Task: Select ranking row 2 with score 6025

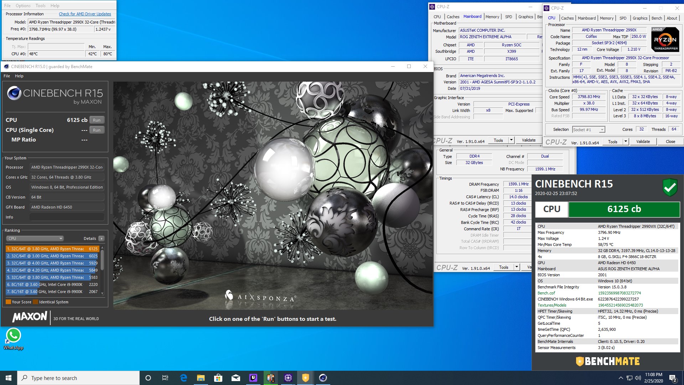Action: click(x=52, y=256)
